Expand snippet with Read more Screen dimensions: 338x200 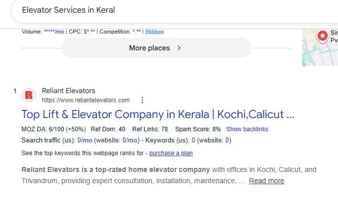tap(267, 181)
